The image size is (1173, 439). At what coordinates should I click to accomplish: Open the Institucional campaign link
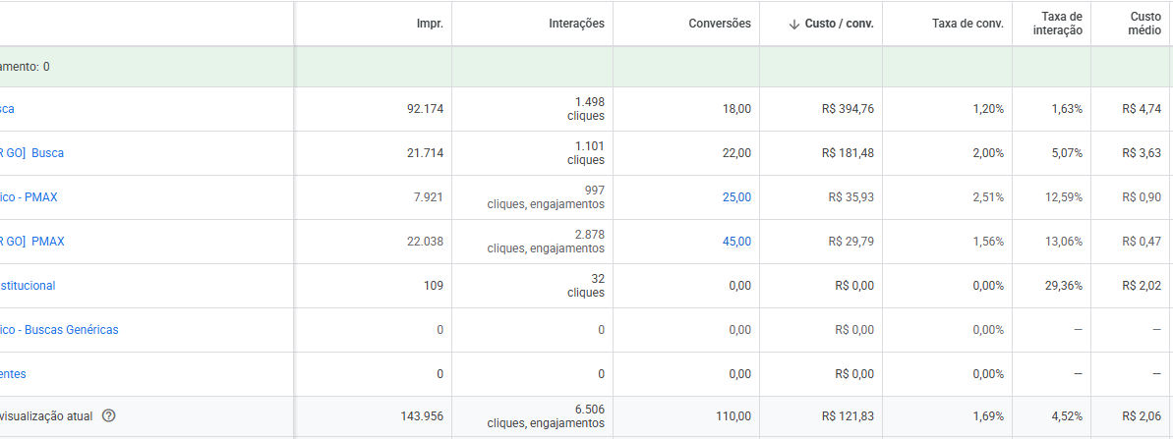point(28,286)
